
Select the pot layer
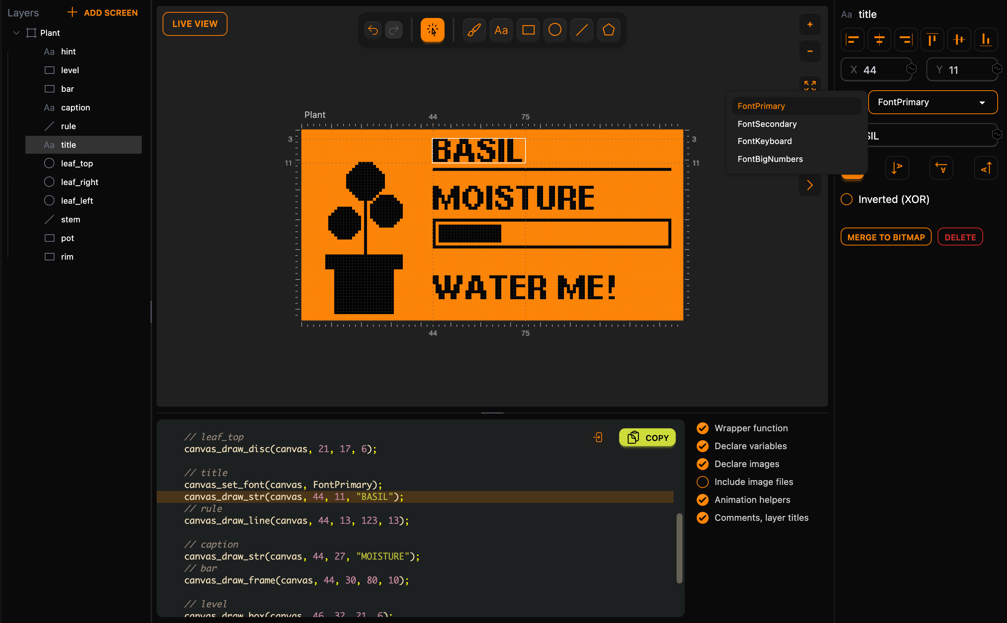pos(84,238)
